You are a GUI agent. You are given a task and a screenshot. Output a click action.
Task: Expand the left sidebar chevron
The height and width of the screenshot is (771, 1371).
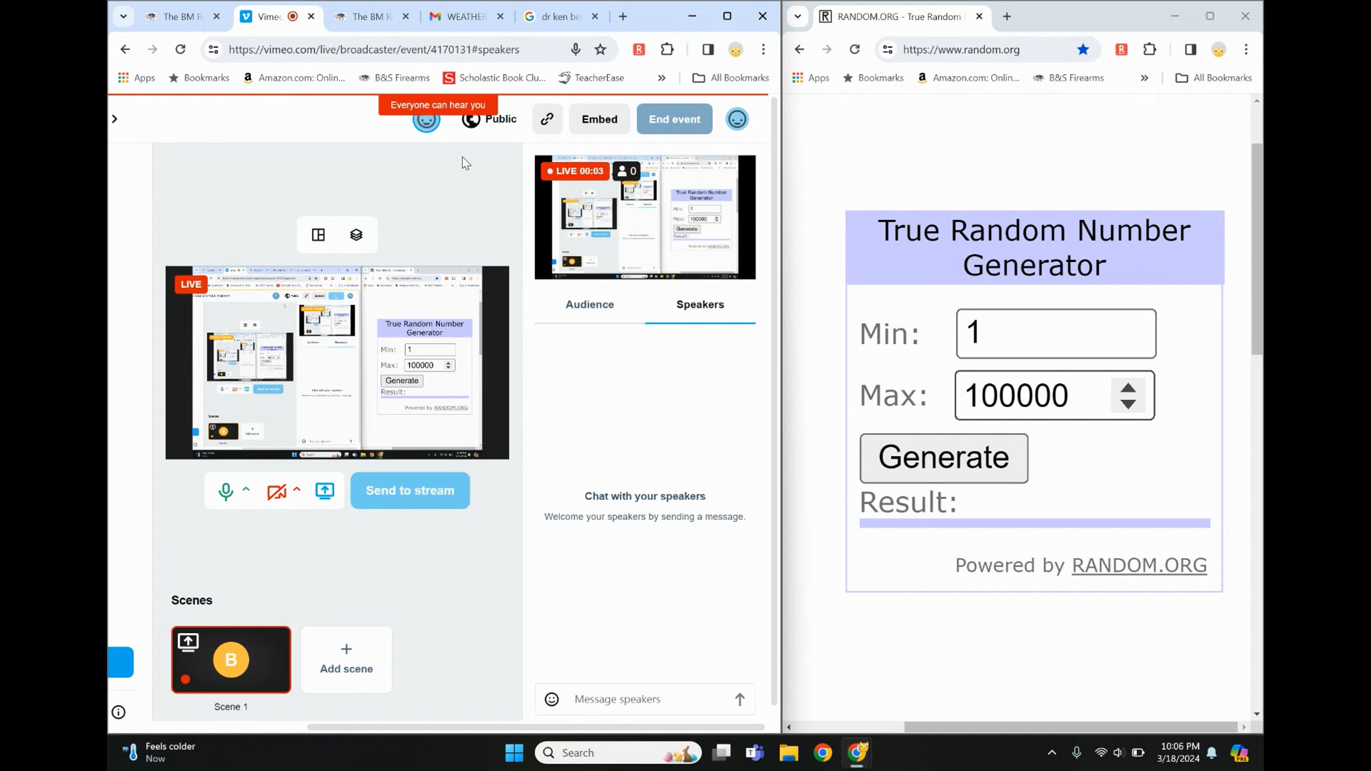[x=114, y=119]
